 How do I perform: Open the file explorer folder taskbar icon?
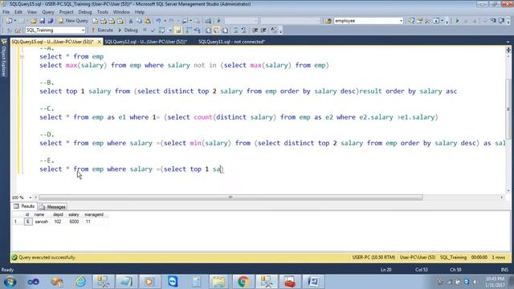218,282
